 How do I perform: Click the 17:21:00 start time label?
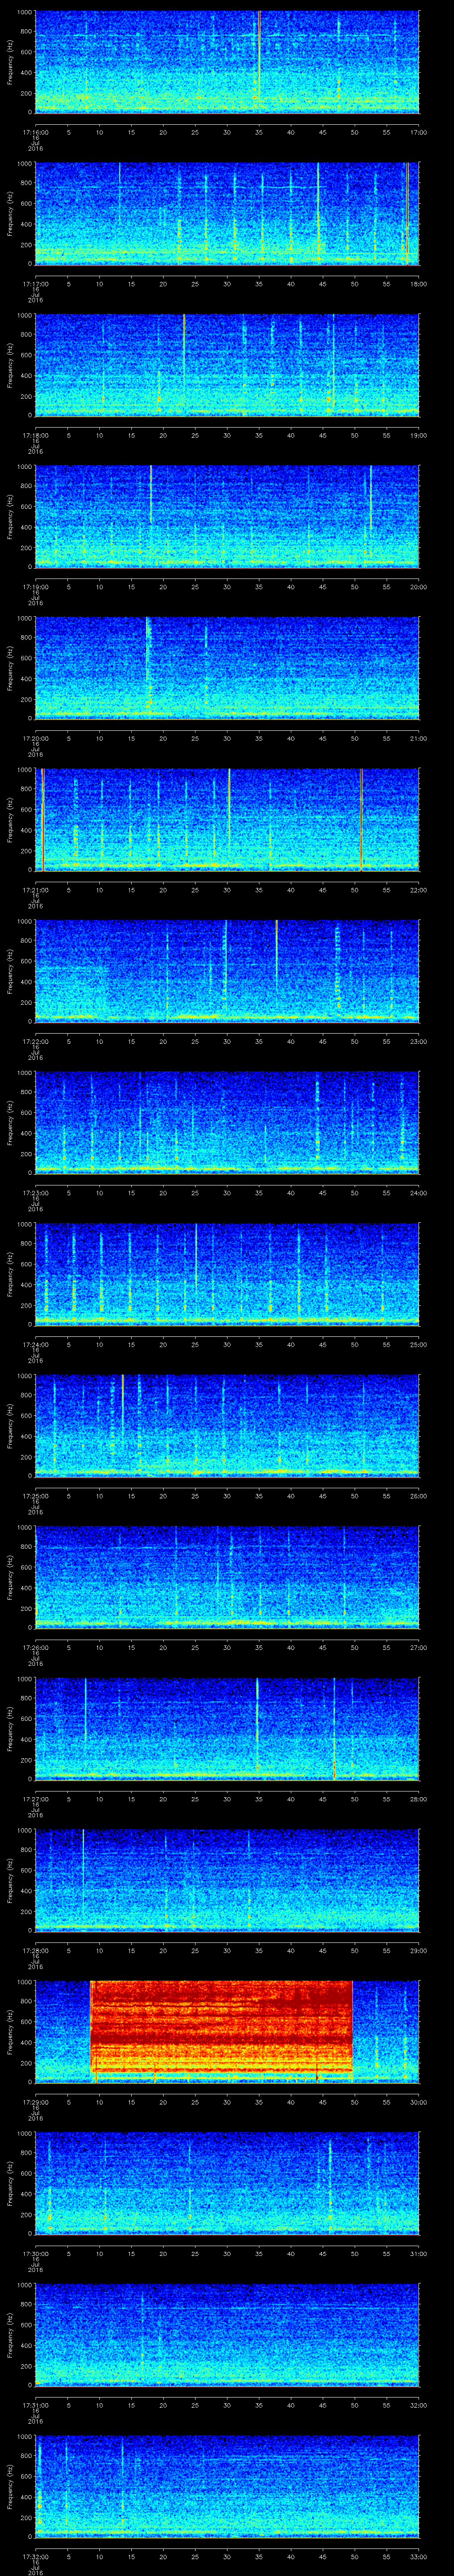(x=35, y=890)
